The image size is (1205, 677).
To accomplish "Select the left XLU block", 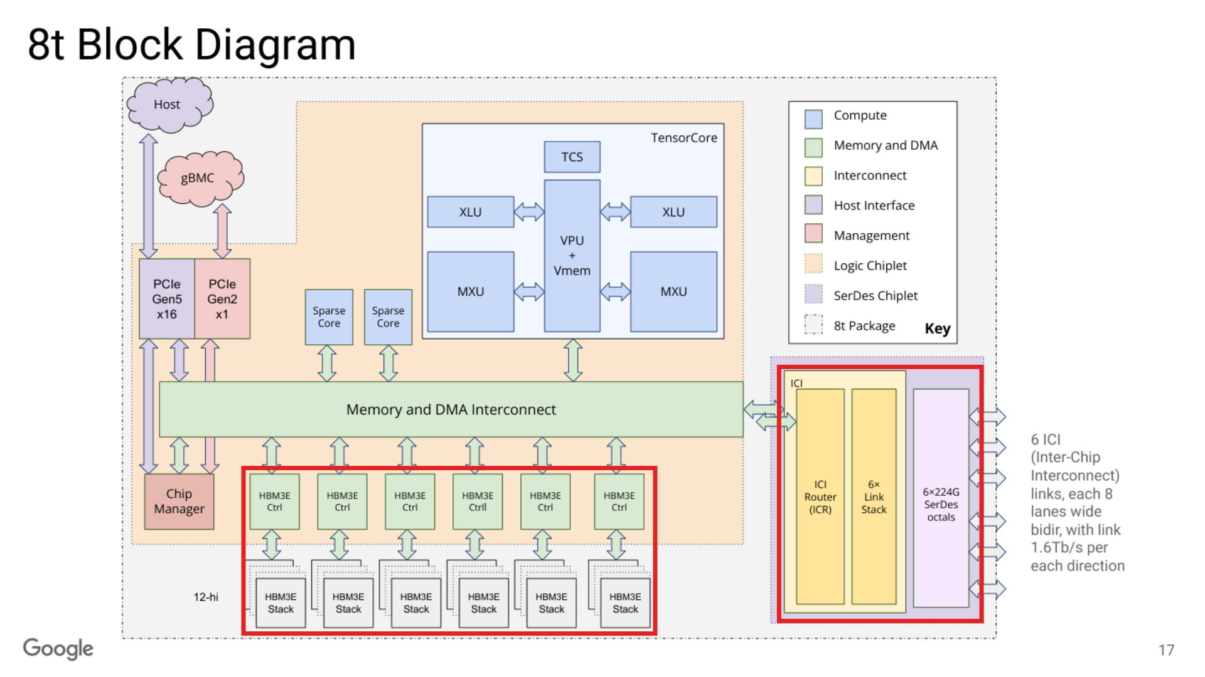I will [x=471, y=212].
